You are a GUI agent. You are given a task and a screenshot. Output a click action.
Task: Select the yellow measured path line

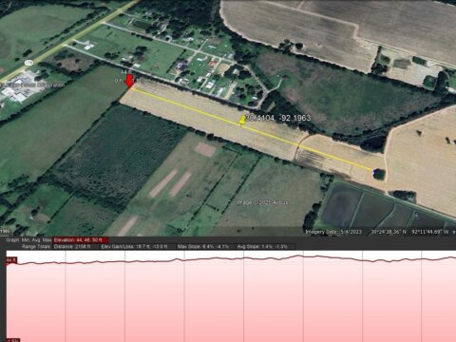(252, 129)
